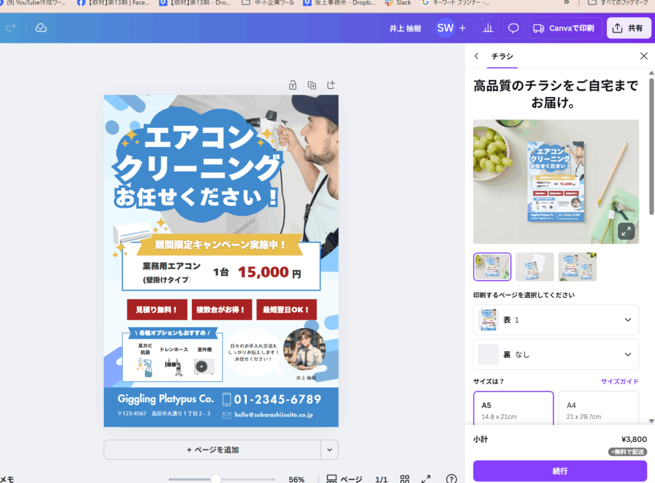Viewport: 655px width, 483px height.
Task: Add a new page with the page-plus icon
Action: (331, 85)
